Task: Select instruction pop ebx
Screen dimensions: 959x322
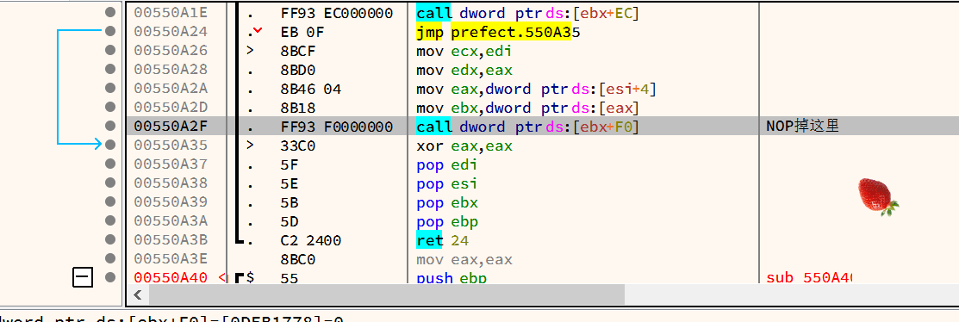Action: 446,202
